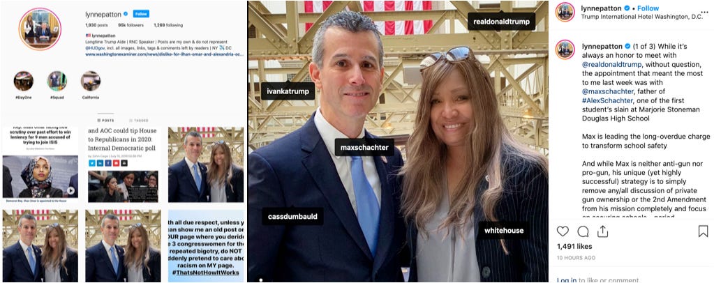Viewport: 714px width, 283px height.
Task: Open the washingtonexaminer.com bio link
Action: 165,54
